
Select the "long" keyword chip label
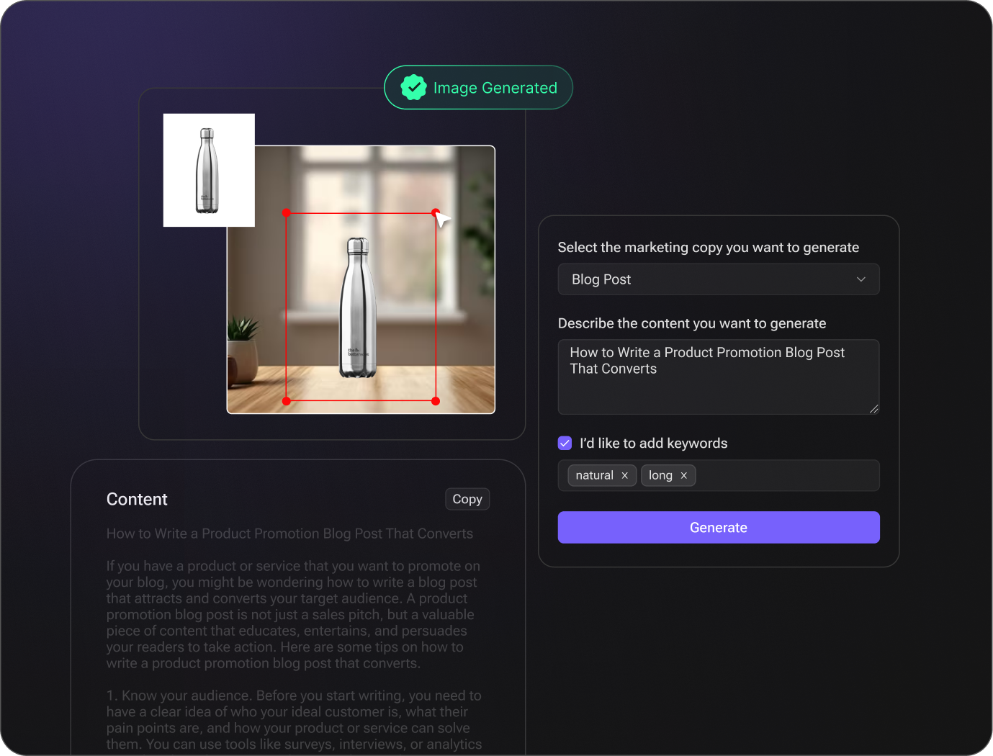point(660,475)
